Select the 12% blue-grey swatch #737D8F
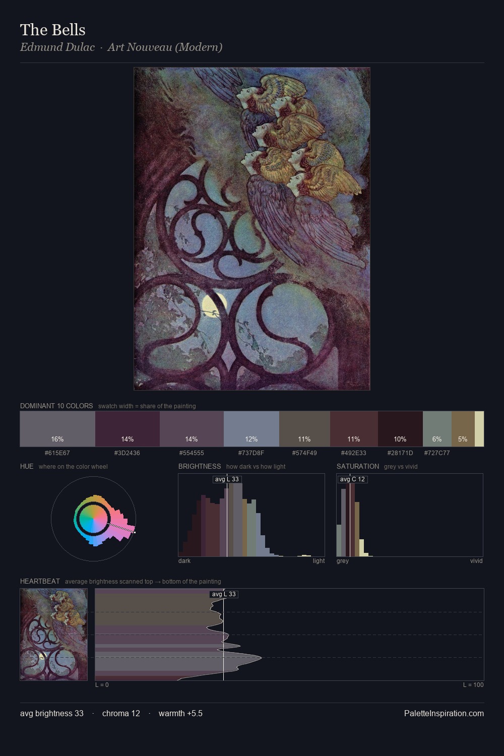 (251, 429)
